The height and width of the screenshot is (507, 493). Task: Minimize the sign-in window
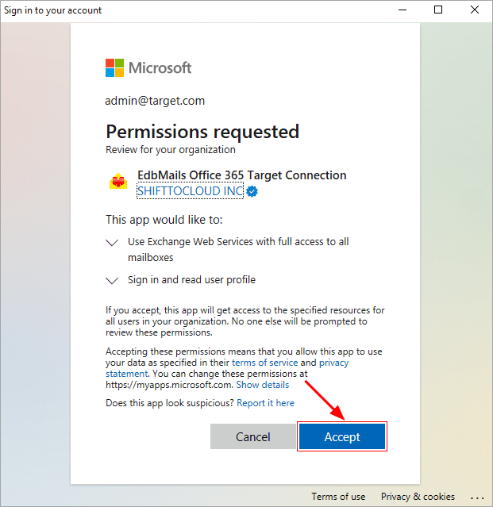[402, 10]
